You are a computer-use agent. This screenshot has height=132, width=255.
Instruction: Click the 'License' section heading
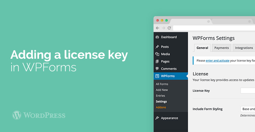click(200, 74)
